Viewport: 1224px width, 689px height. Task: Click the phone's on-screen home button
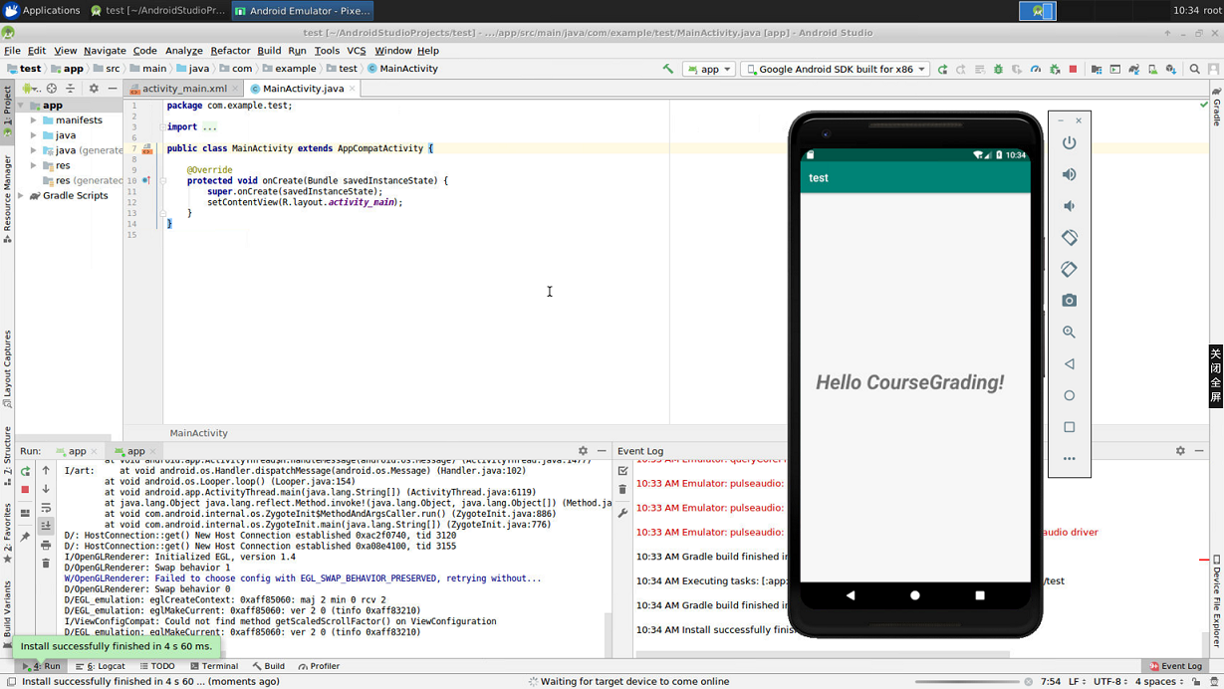(914, 595)
